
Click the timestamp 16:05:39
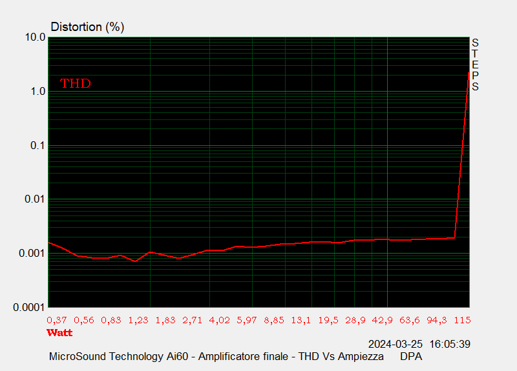(x=450, y=344)
